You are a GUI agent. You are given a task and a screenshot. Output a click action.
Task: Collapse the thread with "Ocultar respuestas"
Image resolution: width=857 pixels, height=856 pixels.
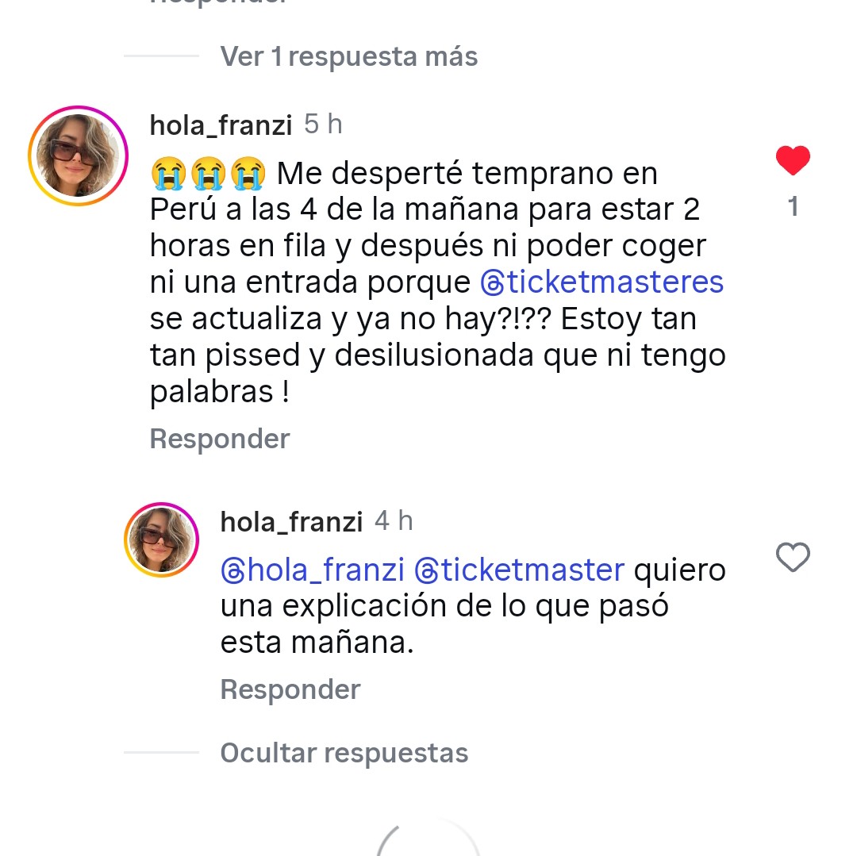(x=344, y=753)
